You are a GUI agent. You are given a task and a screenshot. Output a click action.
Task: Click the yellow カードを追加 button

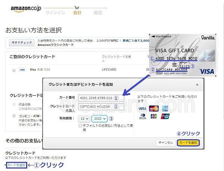coord(188,143)
